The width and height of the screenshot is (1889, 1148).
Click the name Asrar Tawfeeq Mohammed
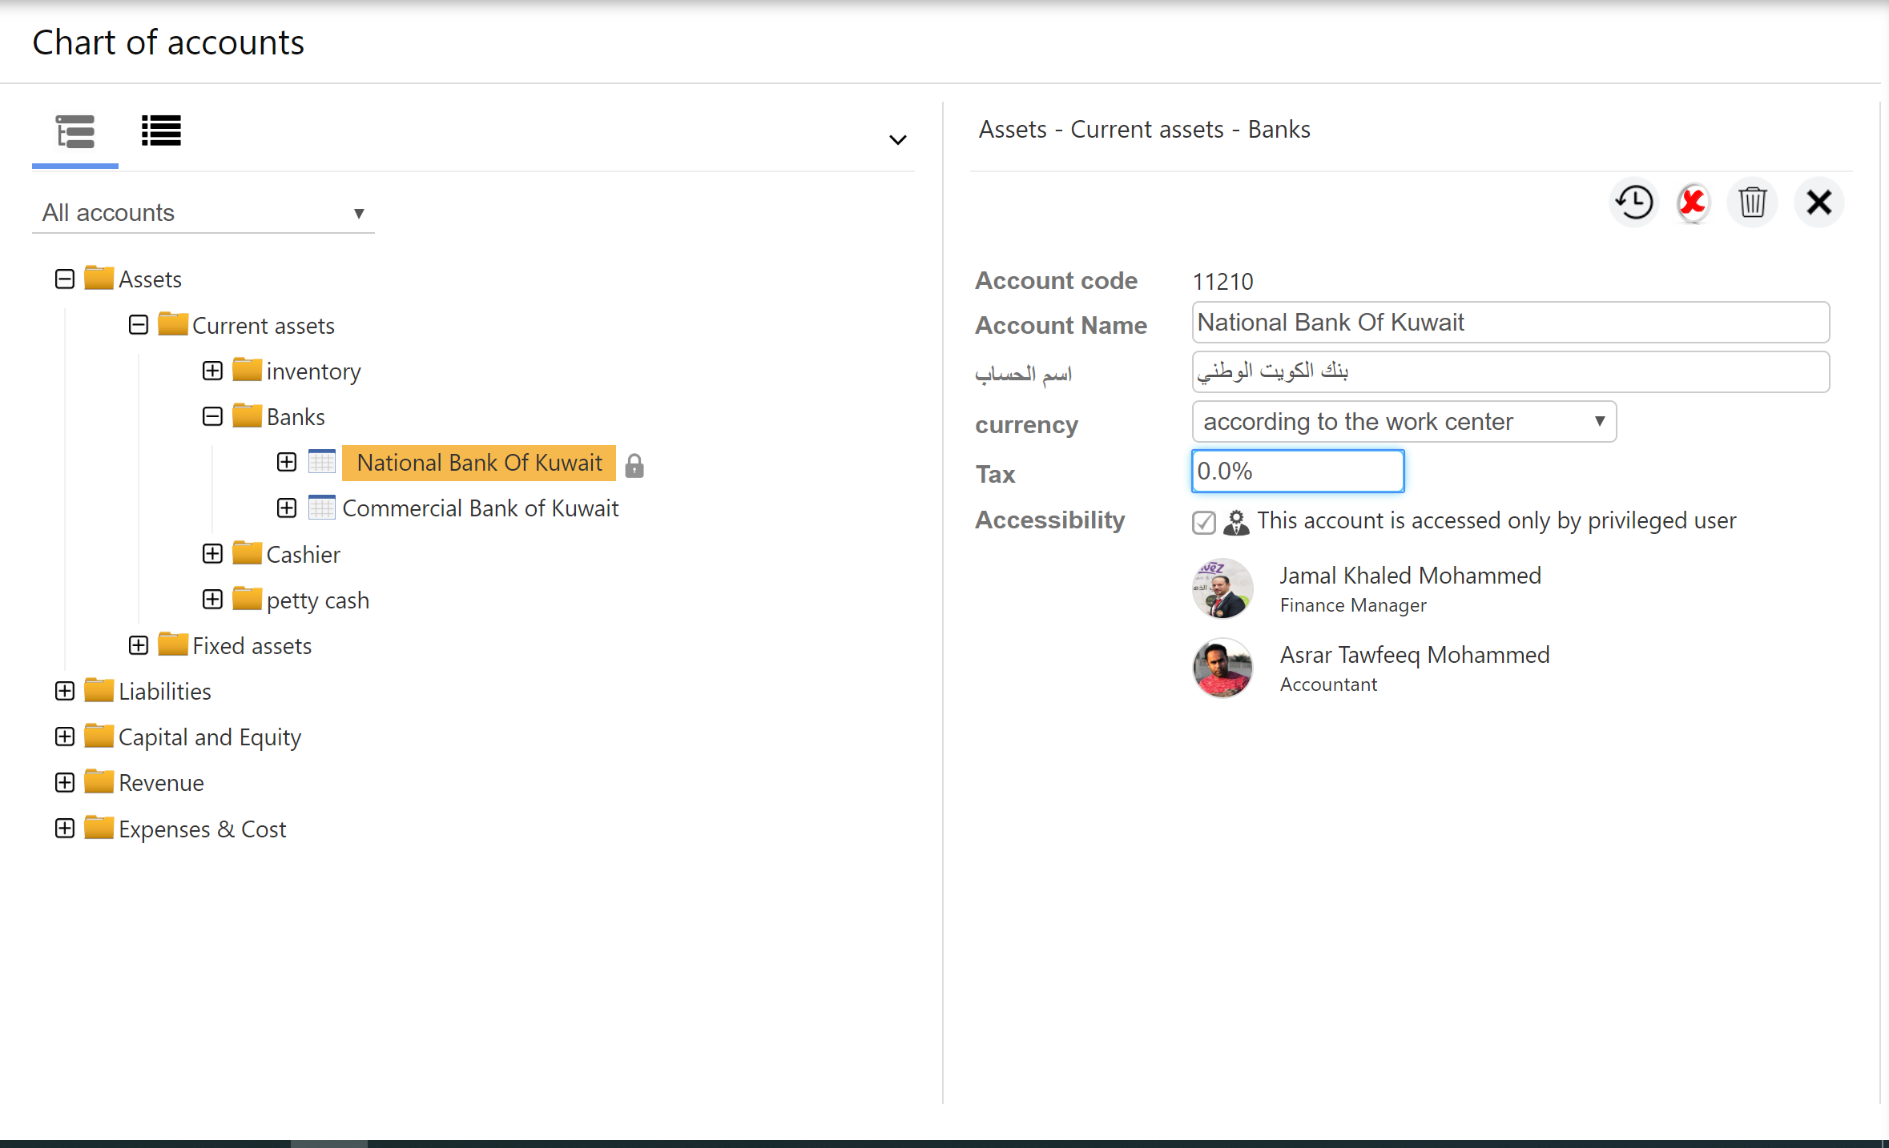(1415, 655)
